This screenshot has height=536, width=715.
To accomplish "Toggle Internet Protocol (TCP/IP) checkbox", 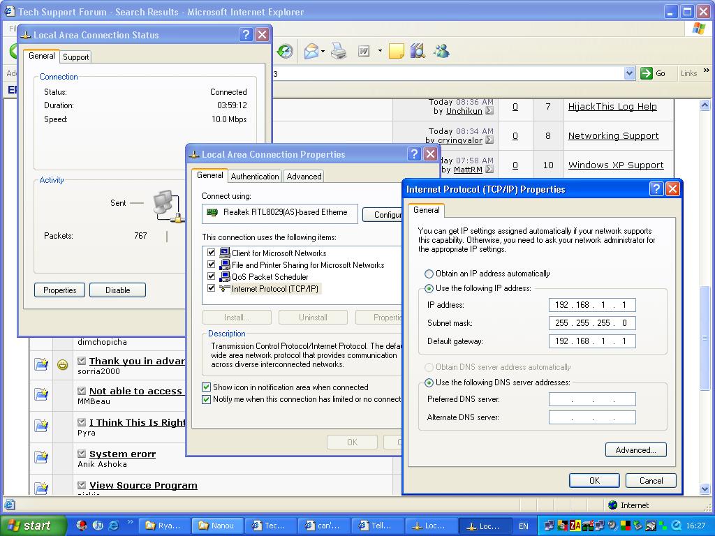I will [x=211, y=288].
